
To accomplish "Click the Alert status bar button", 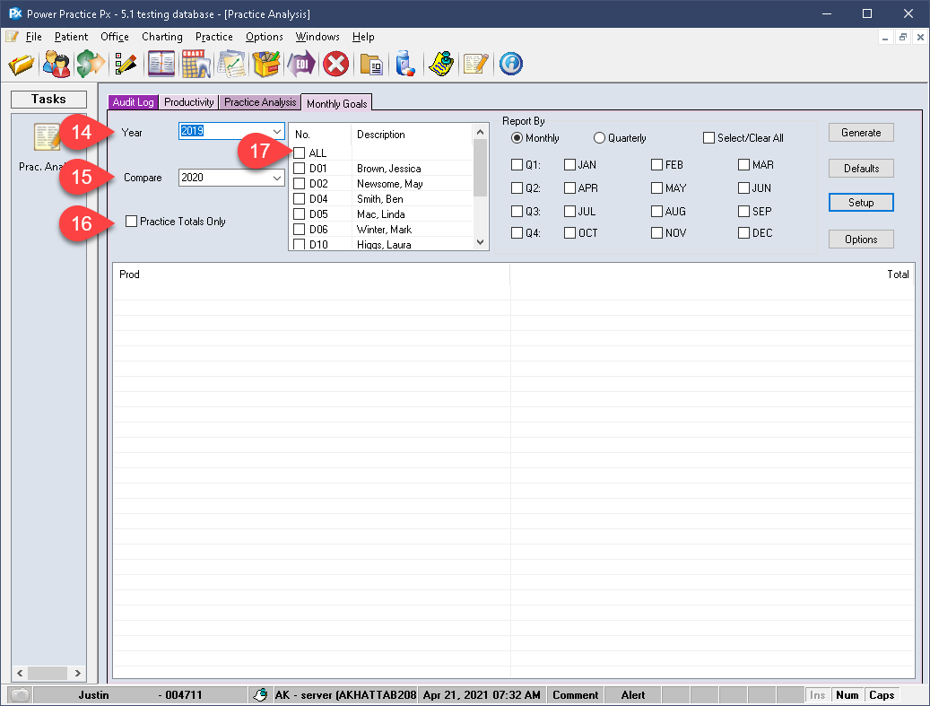I will tap(633, 694).
